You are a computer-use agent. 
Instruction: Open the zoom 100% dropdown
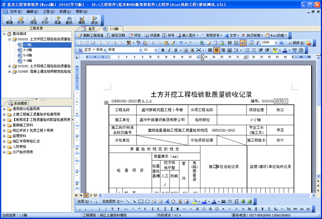click(x=276, y=43)
